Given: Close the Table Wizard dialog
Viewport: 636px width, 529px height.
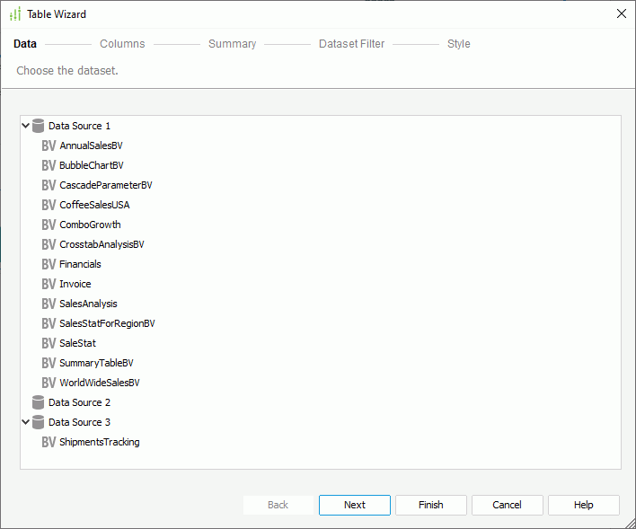Looking at the screenshot, I should tap(622, 13).
